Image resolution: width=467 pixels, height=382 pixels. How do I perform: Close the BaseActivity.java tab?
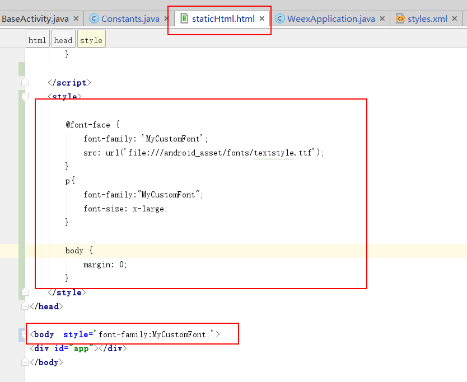(76, 19)
